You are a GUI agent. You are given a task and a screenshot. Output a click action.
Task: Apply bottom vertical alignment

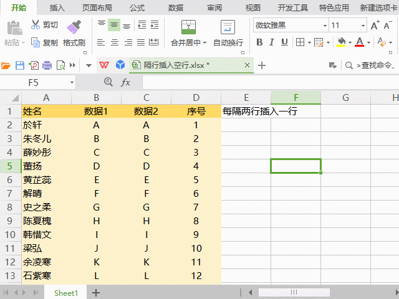[127, 25]
